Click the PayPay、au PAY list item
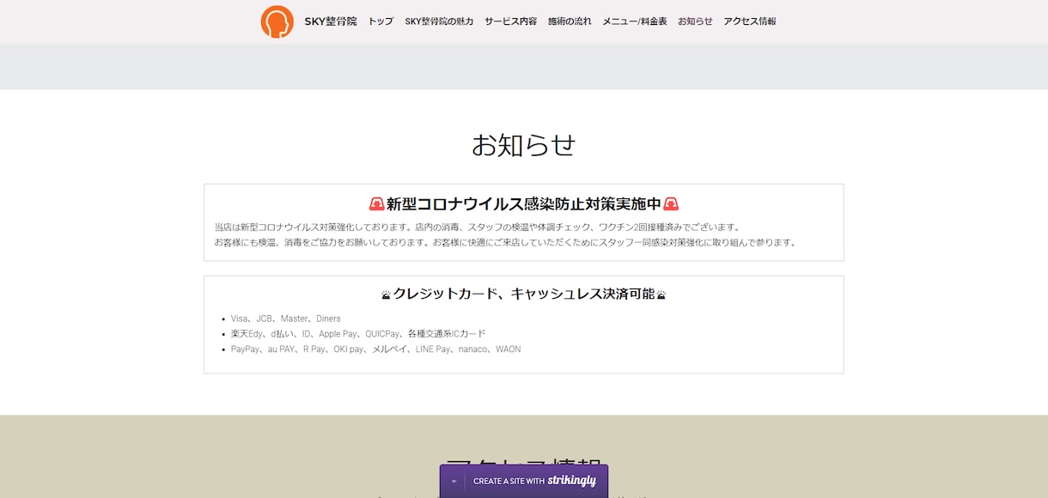 tap(375, 349)
